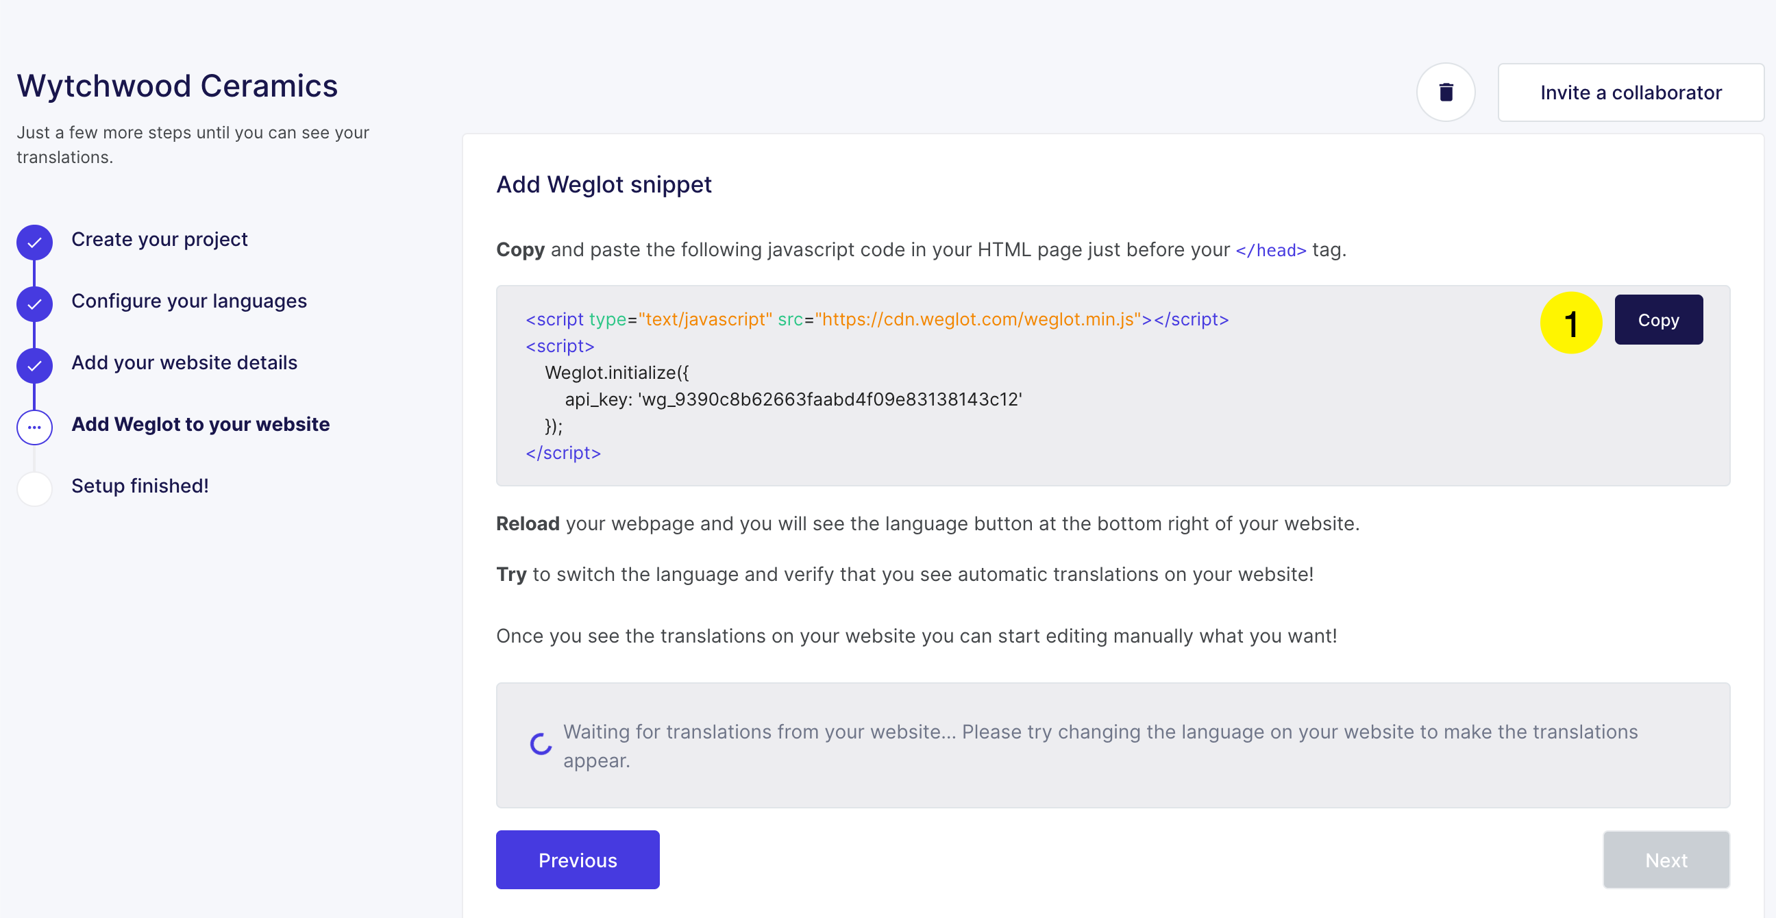
Task: Click the yellow number 1 marker
Action: click(x=1570, y=323)
